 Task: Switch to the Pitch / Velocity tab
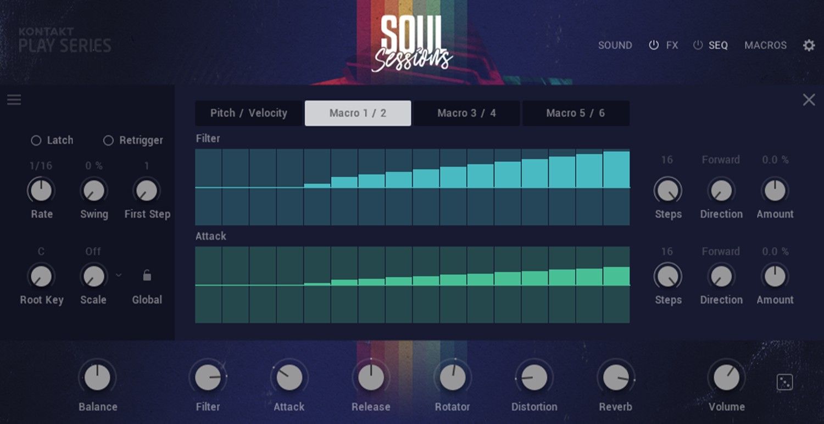pyautogui.click(x=248, y=113)
